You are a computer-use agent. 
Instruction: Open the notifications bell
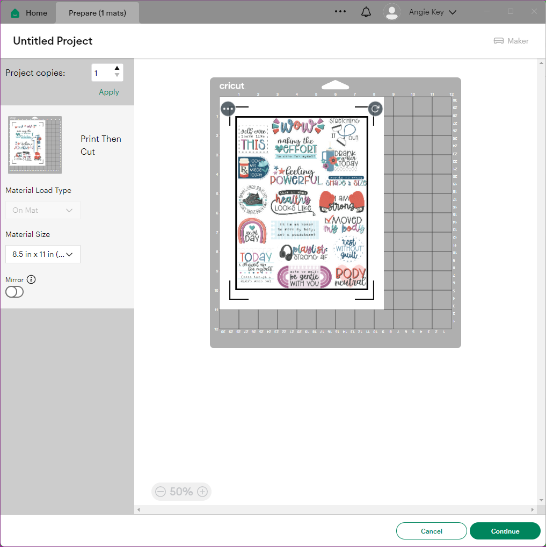(366, 12)
